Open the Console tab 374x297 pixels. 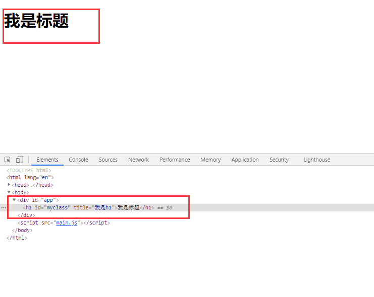[x=78, y=160]
